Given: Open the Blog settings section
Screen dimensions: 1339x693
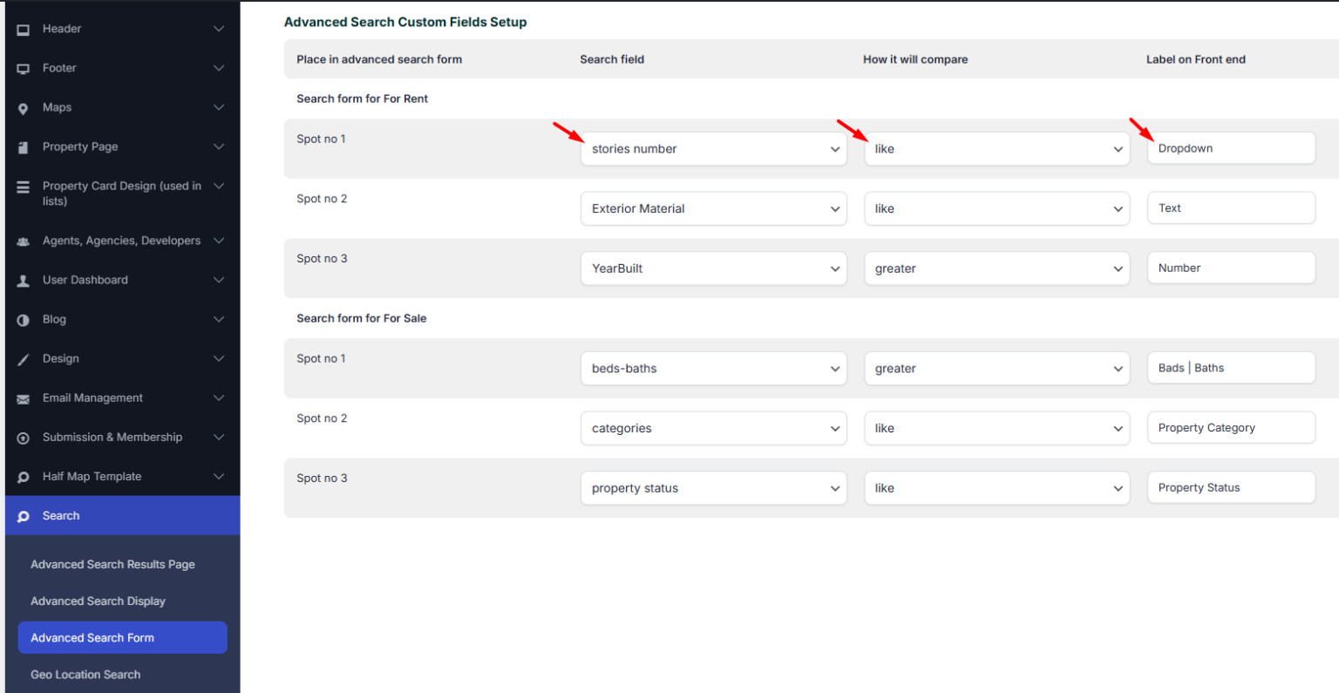Looking at the screenshot, I should (122, 319).
